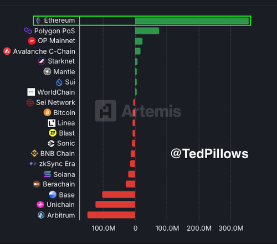This screenshot has width=277, height=244.
Task: Click the @TedPillows handle text
Action: [209, 154]
